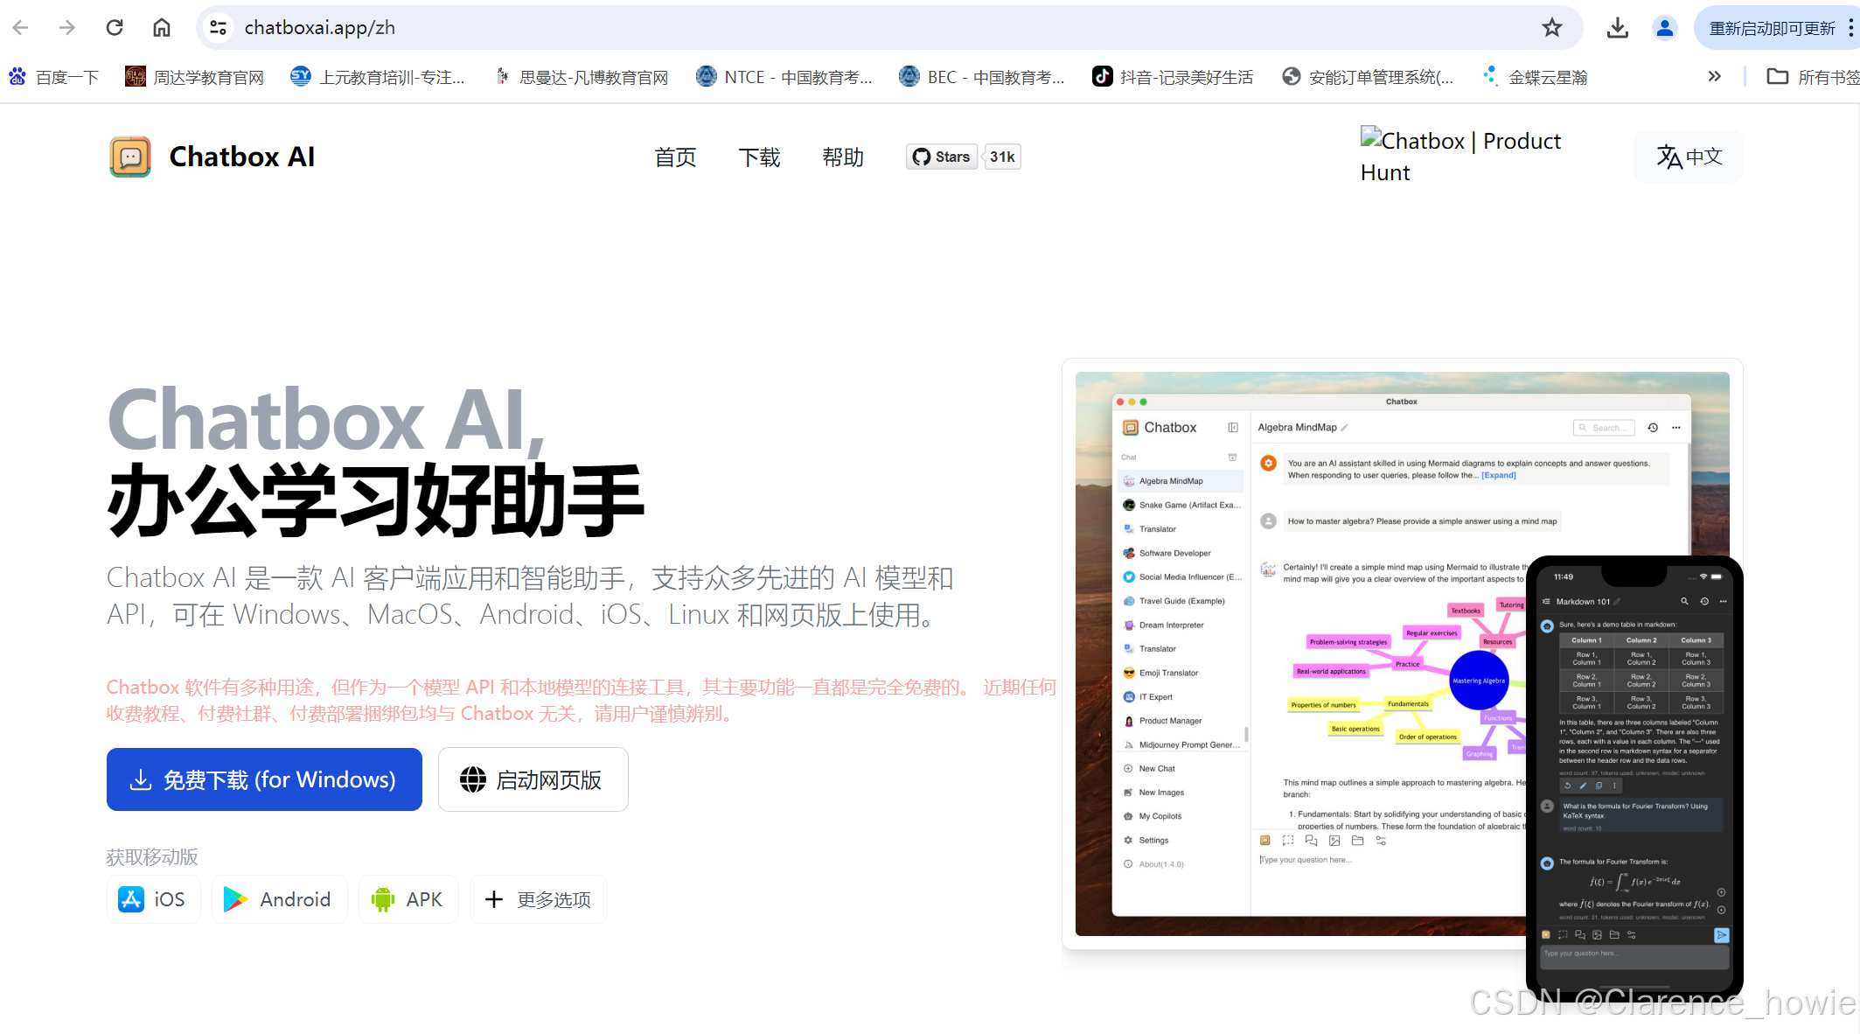Go to the 首页 nav item

675,157
